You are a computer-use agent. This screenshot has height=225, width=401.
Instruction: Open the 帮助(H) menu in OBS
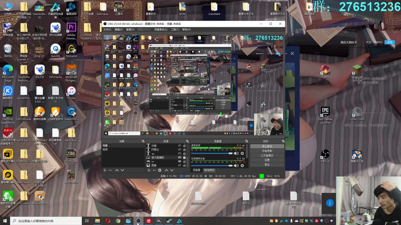(186, 29)
